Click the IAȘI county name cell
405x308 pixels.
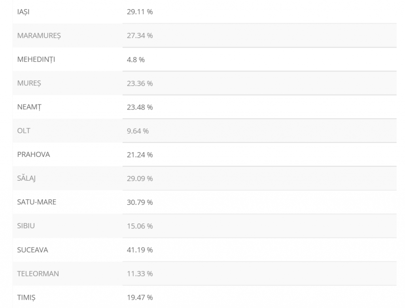(23, 12)
